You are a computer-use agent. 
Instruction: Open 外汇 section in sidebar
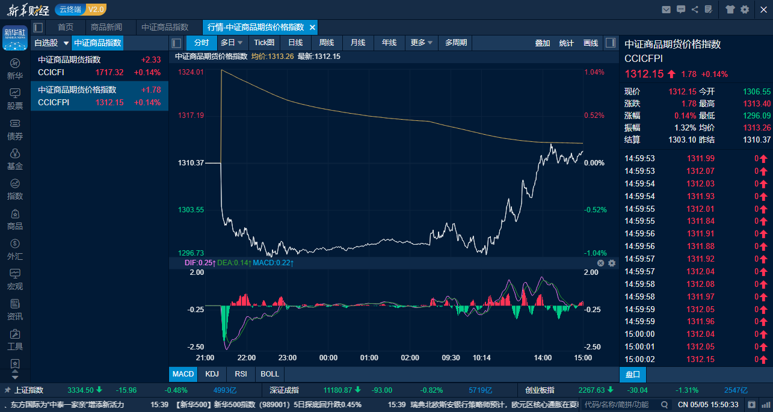[x=15, y=250]
